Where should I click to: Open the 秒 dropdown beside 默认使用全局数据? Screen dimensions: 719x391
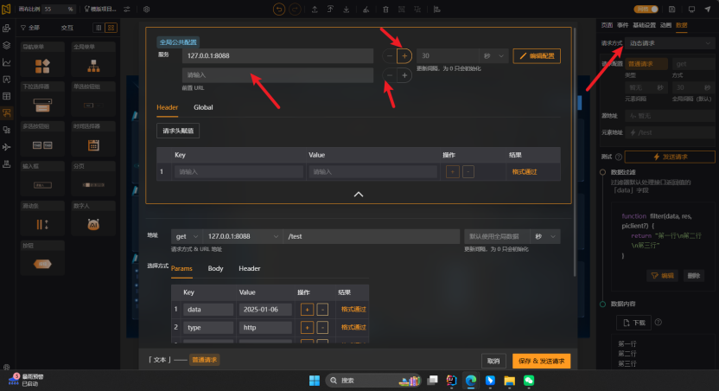pos(545,236)
